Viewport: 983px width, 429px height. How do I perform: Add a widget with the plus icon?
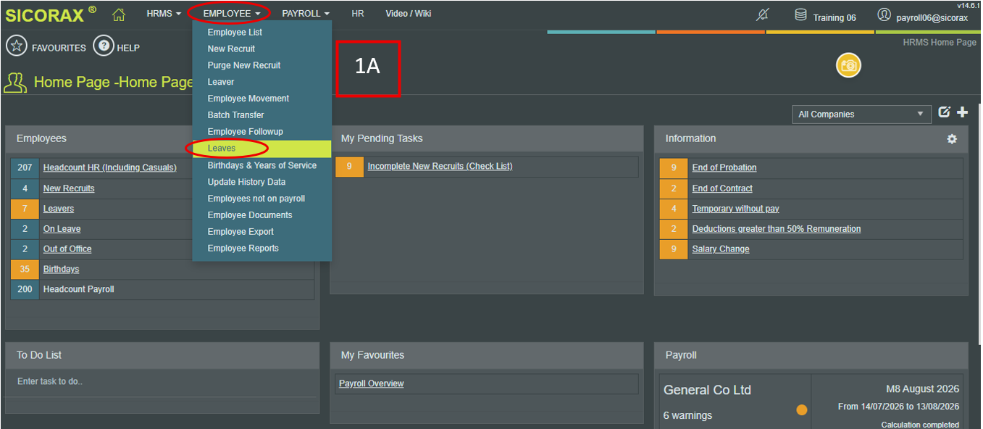tap(962, 112)
